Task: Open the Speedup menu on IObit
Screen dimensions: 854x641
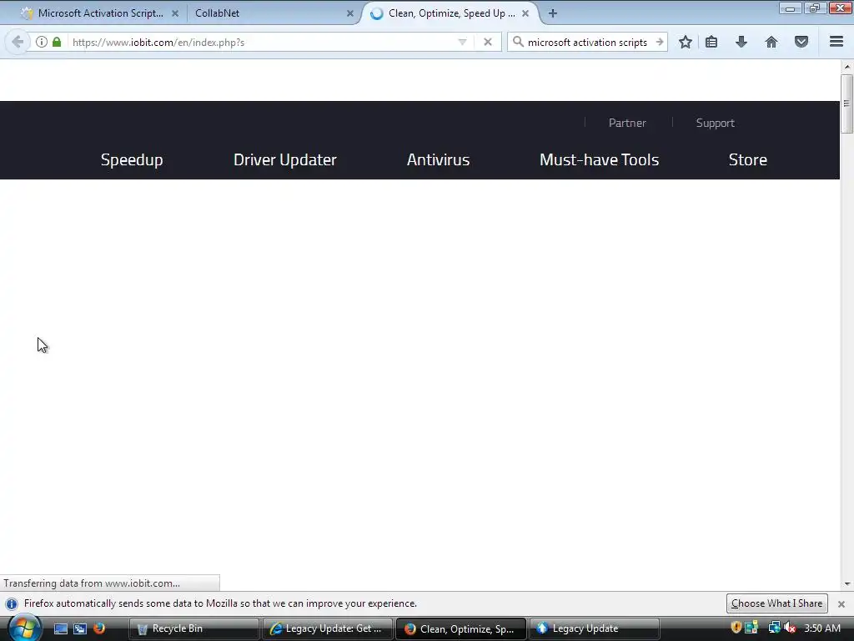Action: coord(132,159)
